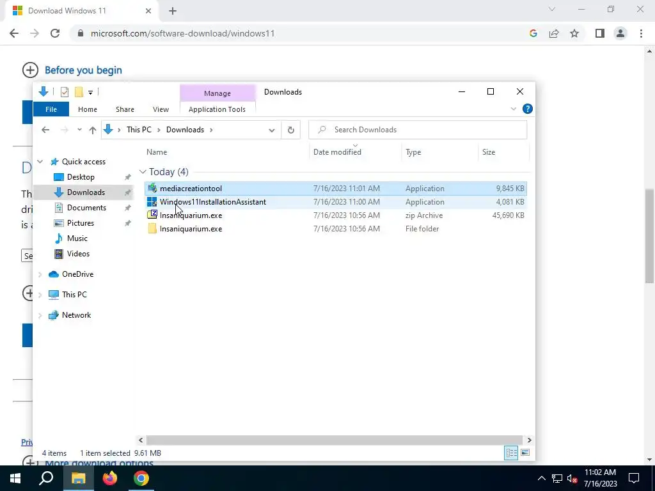Select Network in the sidebar

(x=76, y=315)
